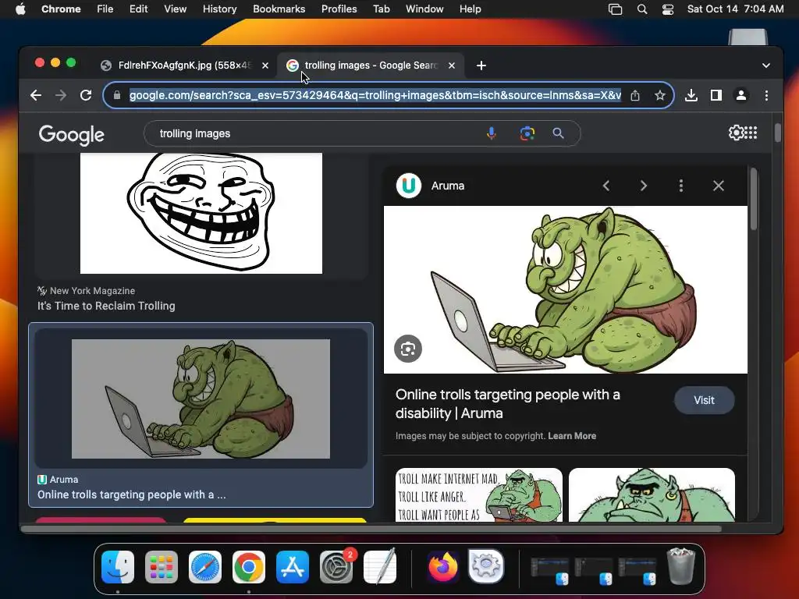
Task: Open the preview title Online trolls link
Action: pos(507,404)
